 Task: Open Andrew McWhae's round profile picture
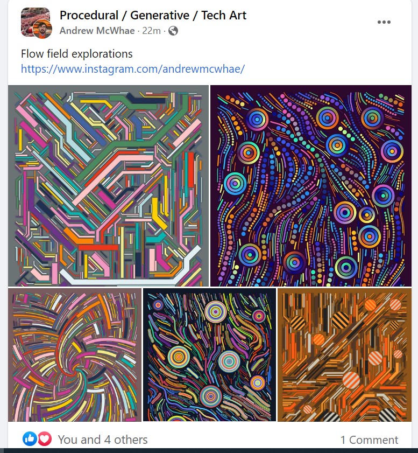tap(42, 29)
